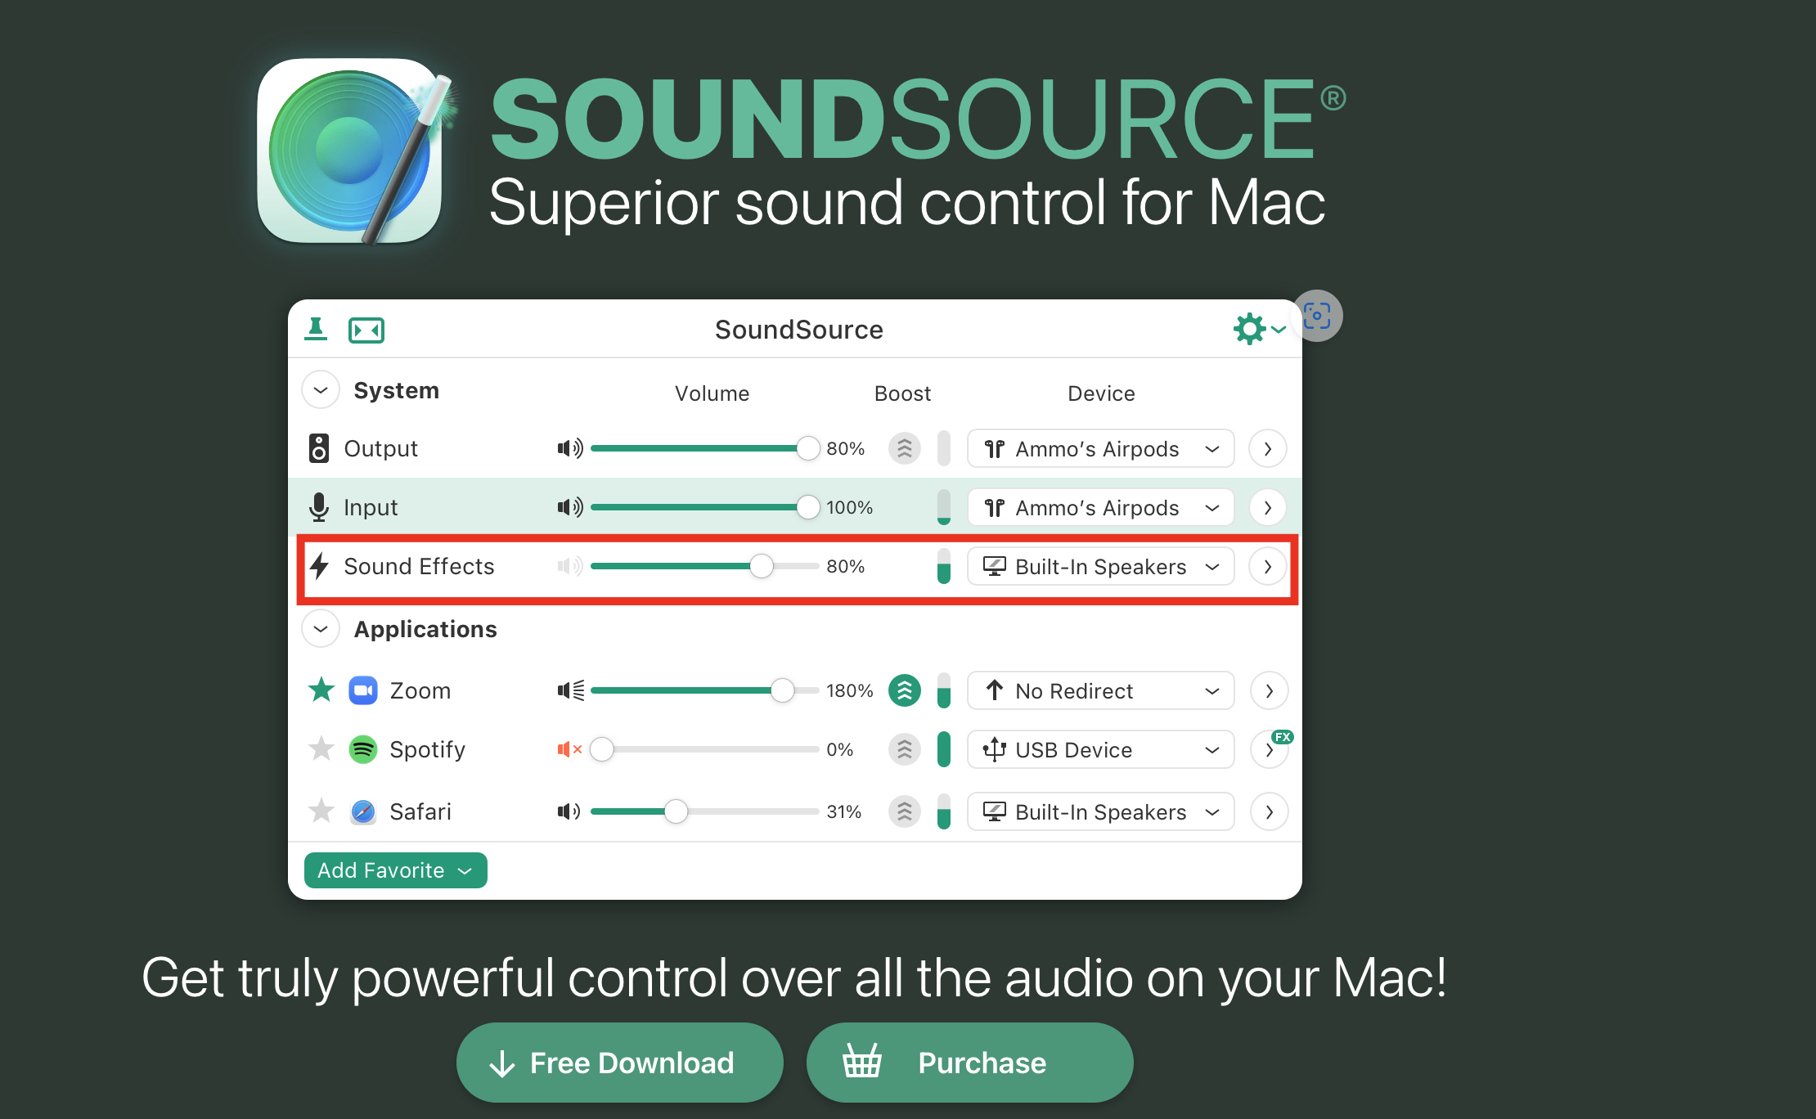The image size is (1816, 1119).
Task: Favorite Spotify with the star
Action: (x=321, y=748)
